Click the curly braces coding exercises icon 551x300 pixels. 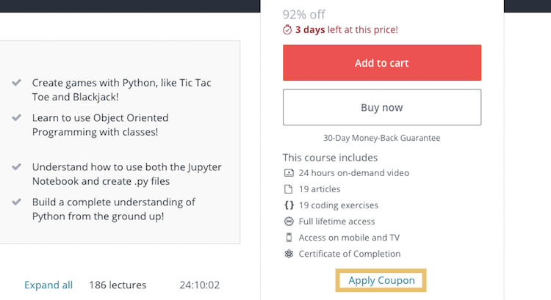289,205
